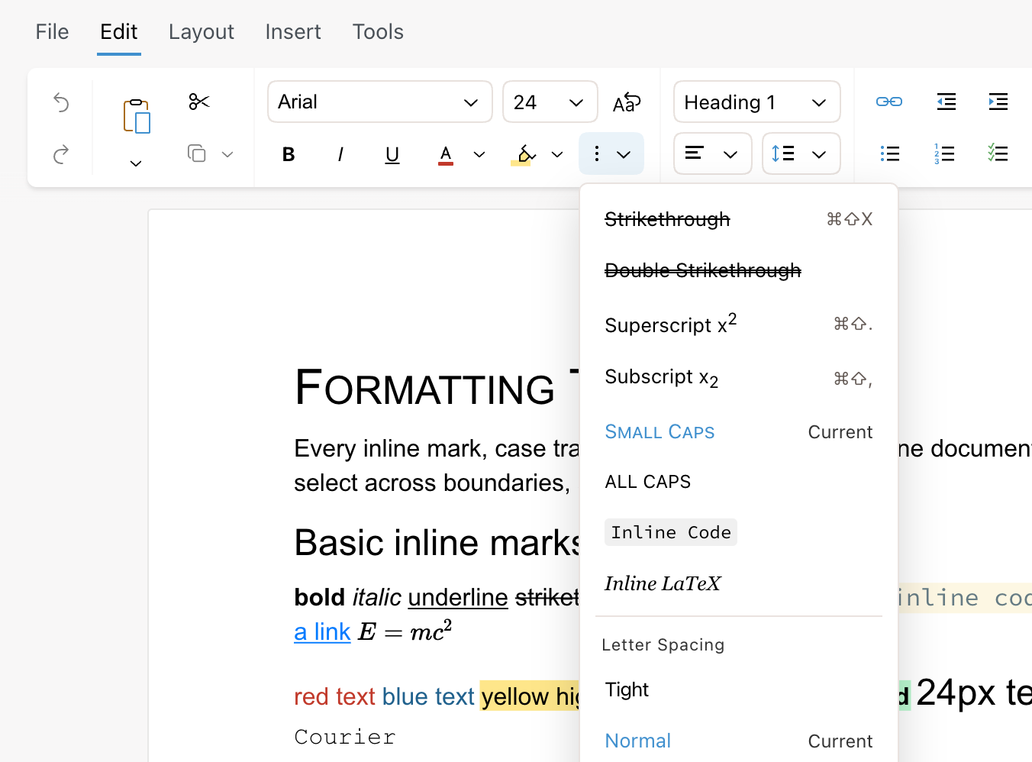This screenshot has height=762, width=1032.
Task: Click the Redo arrow icon
Action: (61, 154)
